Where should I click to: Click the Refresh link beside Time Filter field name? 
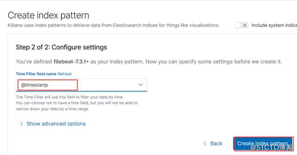click(x=64, y=74)
